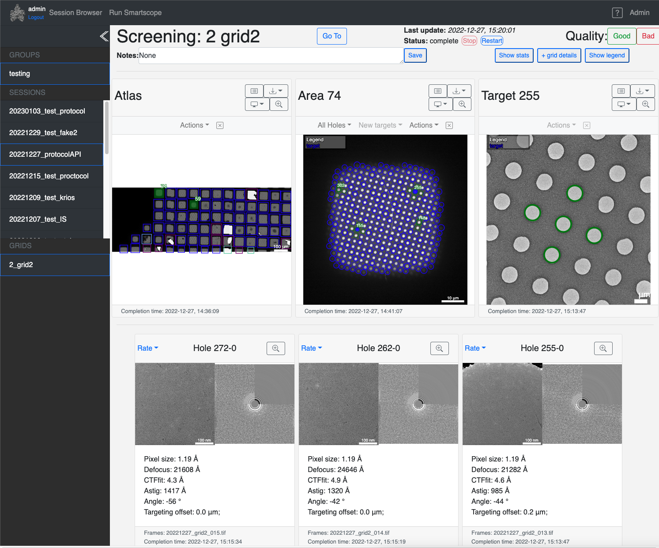Open Rate dropdown for Hole 272-0

(148, 348)
